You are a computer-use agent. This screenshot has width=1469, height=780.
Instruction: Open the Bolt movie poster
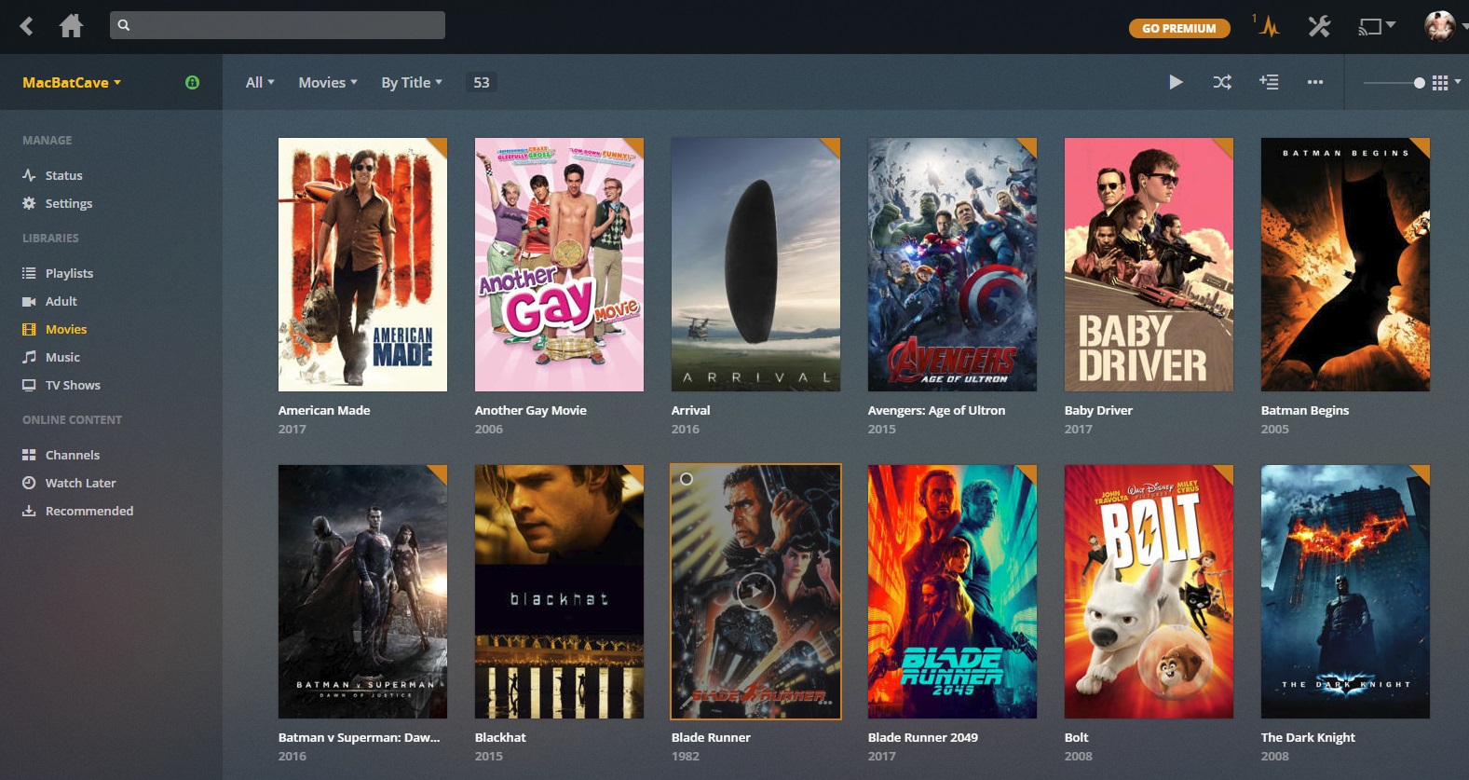coord(1149,592)
